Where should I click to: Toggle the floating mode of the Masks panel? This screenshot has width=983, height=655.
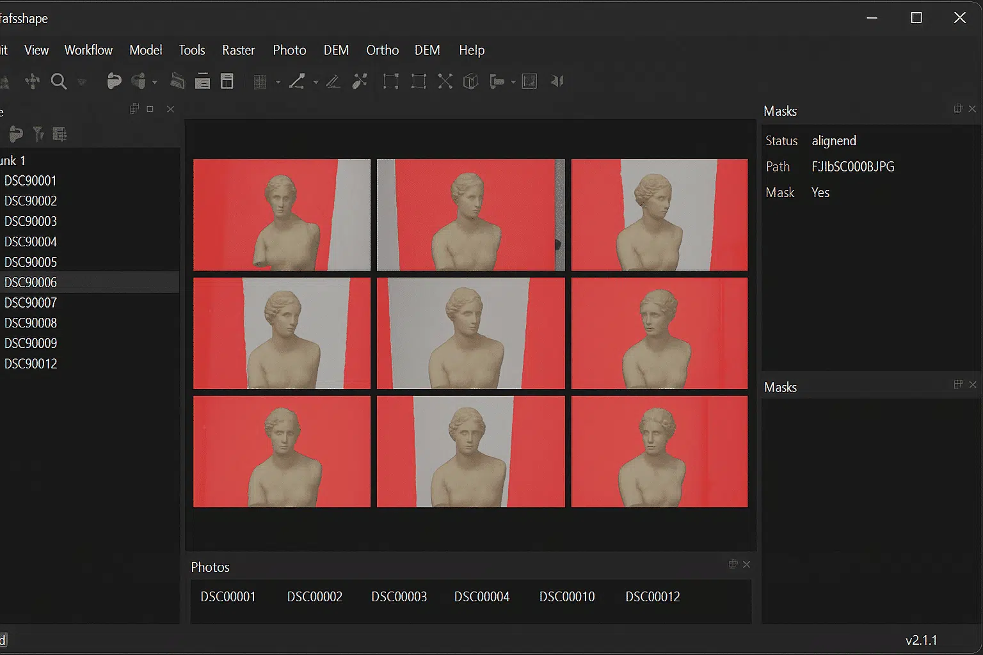[958, 109]
